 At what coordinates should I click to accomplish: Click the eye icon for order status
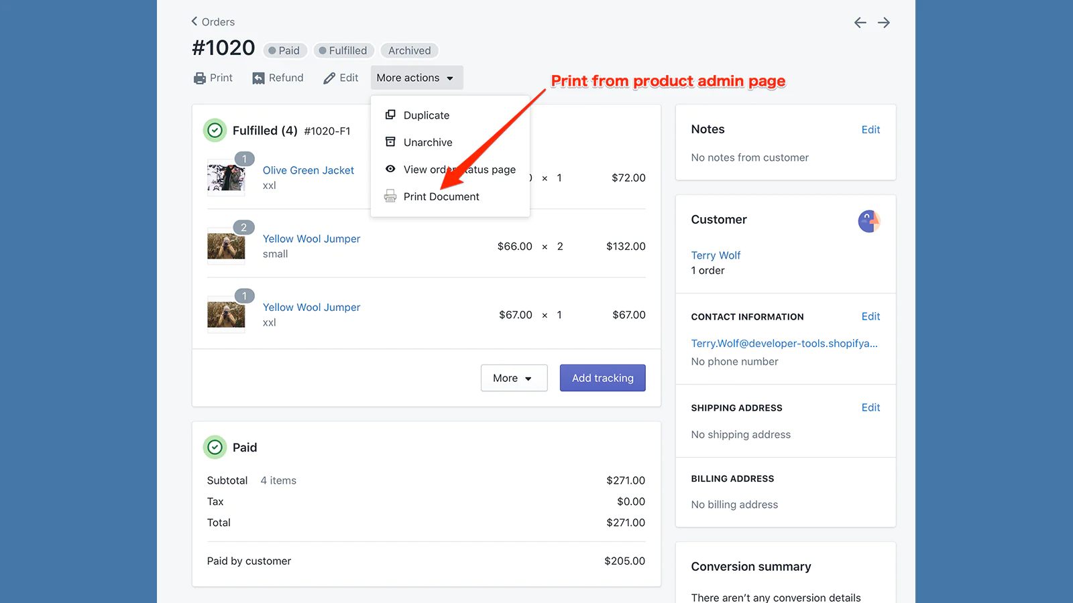[x=390, y=169]
